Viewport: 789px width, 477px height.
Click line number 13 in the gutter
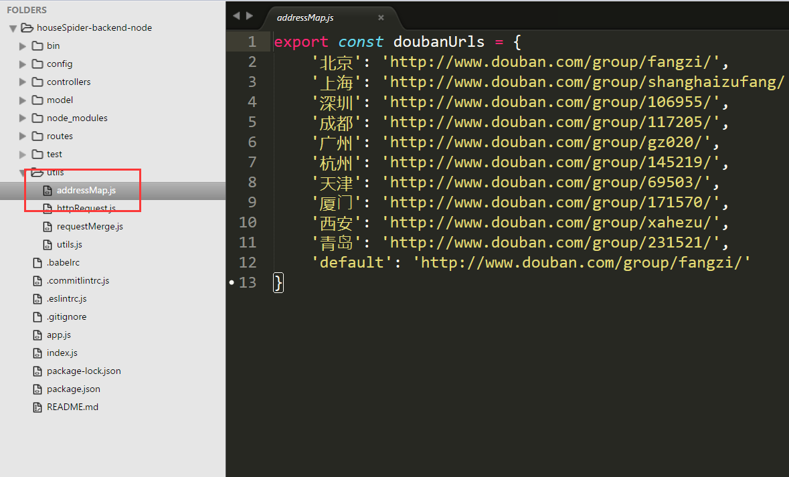pos(248,283)
